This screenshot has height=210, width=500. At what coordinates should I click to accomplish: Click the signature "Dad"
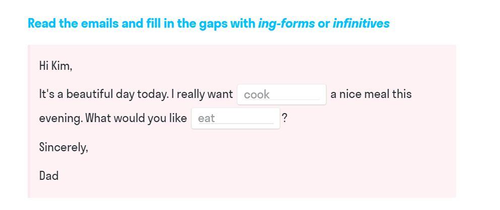tap(49, 176)
